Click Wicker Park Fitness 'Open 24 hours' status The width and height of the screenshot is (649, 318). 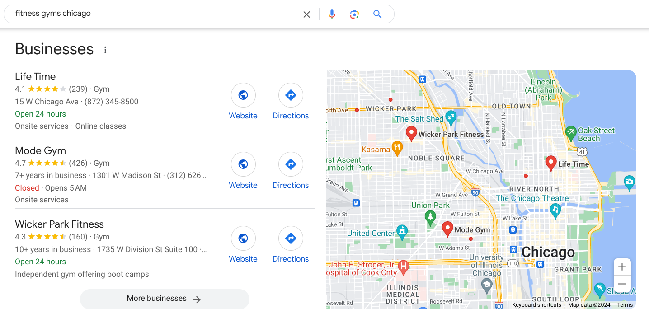[40, 262]
